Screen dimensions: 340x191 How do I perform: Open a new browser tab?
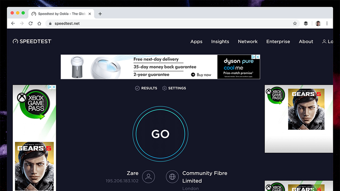point(100,14)
